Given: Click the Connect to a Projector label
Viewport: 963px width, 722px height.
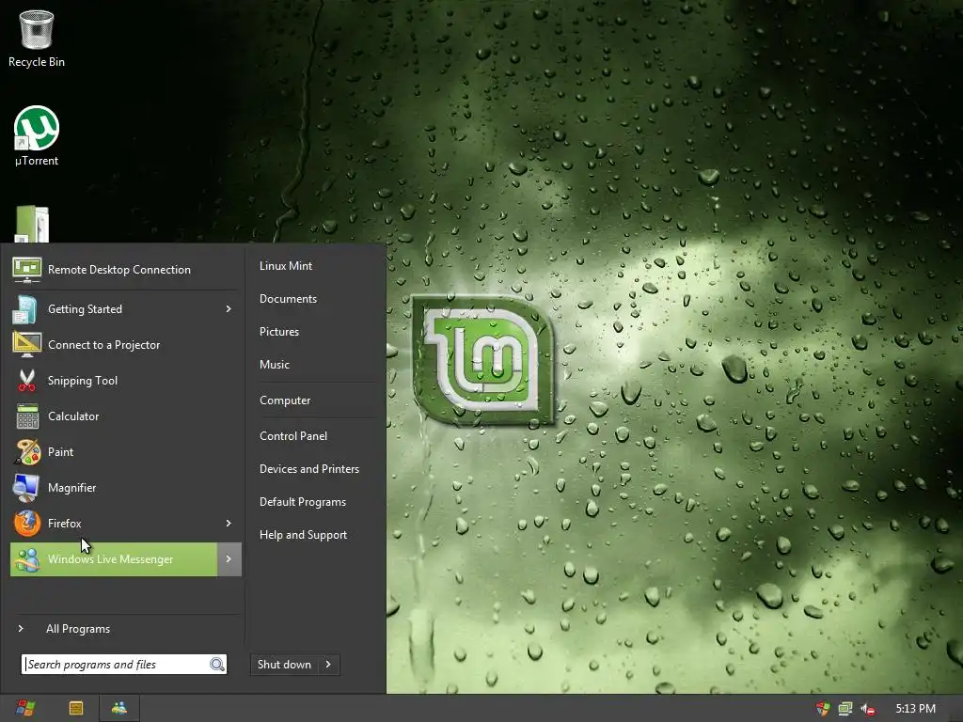Looking at the screenshot, I should (103, 345).
